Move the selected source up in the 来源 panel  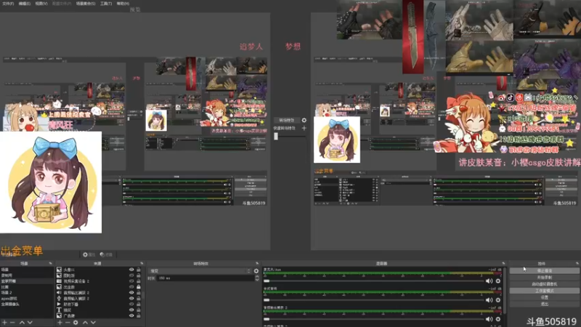coord(85,323)
